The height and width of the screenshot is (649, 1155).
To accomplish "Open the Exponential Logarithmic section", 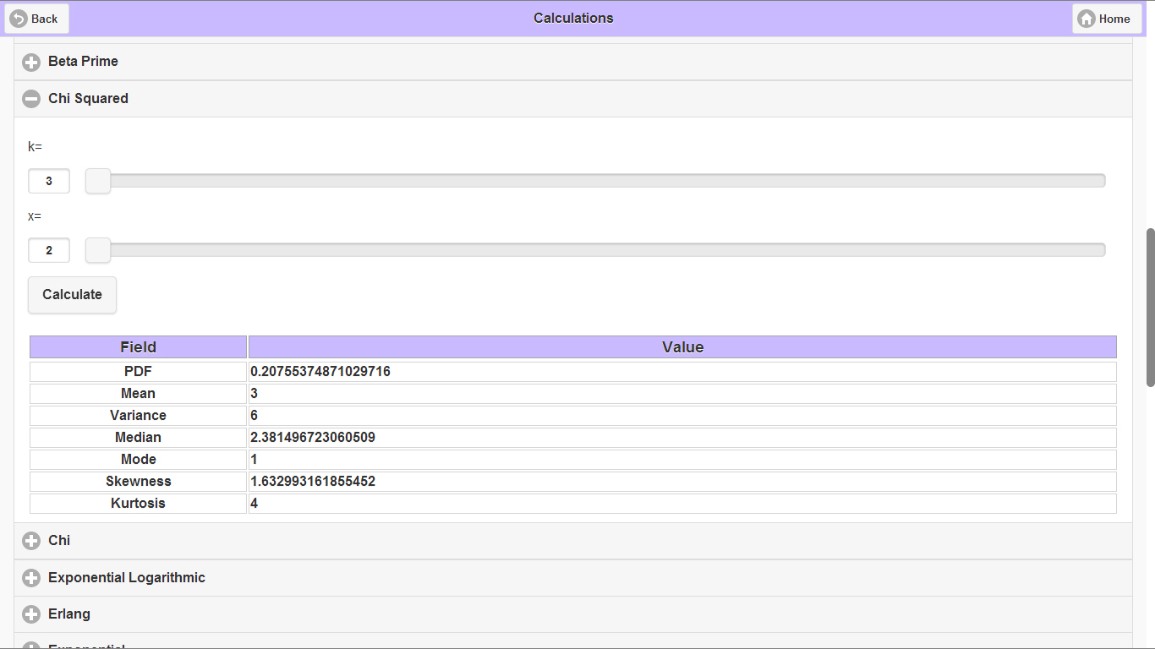I will pyautogui.click(x=127, y=578).
